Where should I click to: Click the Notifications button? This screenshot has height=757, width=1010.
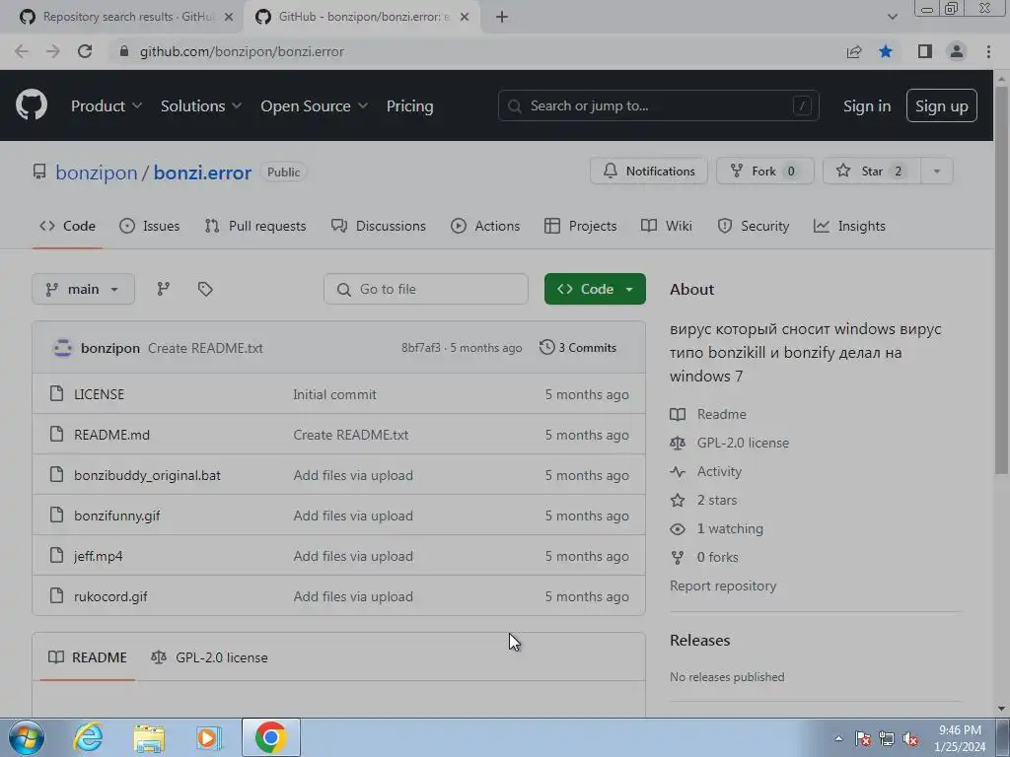[x=649, y=172]
